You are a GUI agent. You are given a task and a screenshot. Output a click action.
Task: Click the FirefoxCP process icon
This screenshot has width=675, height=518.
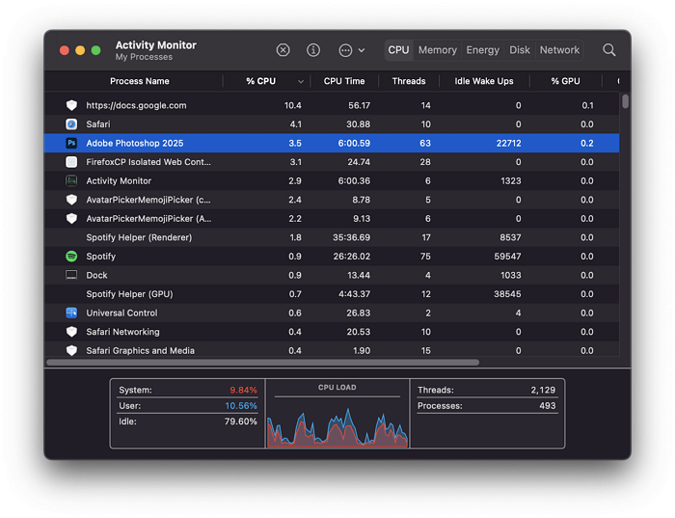click(71, 162)
